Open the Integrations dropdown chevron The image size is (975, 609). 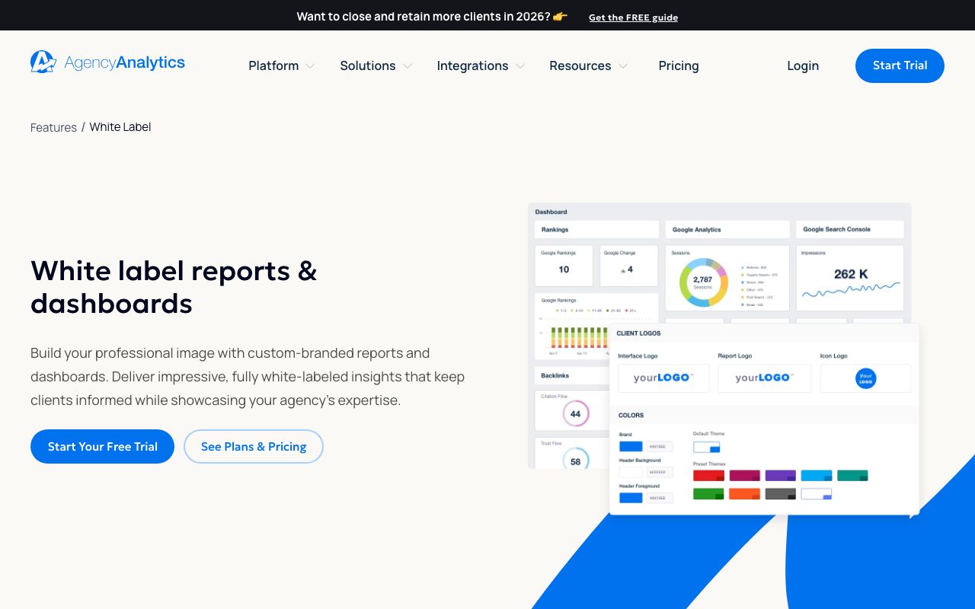click(520, 66)
